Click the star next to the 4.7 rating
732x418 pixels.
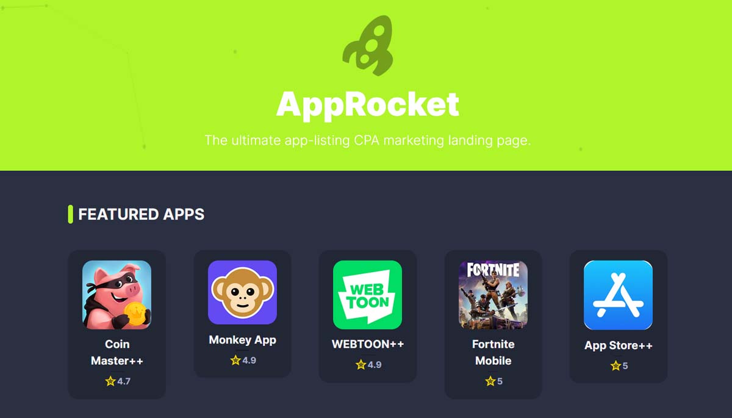(x=110, y=381)
